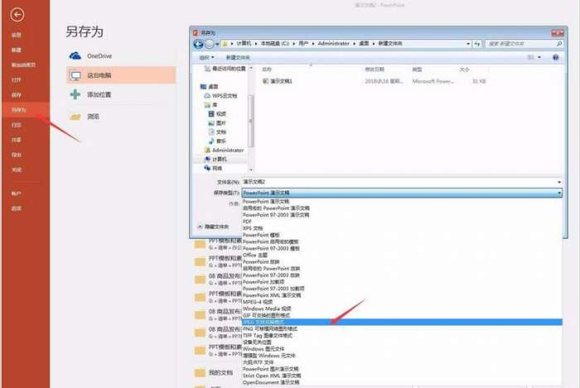Select 保存 (Save) in the red sidebar
Viewport: 580px width, 388px height.
tap(17, 95)
